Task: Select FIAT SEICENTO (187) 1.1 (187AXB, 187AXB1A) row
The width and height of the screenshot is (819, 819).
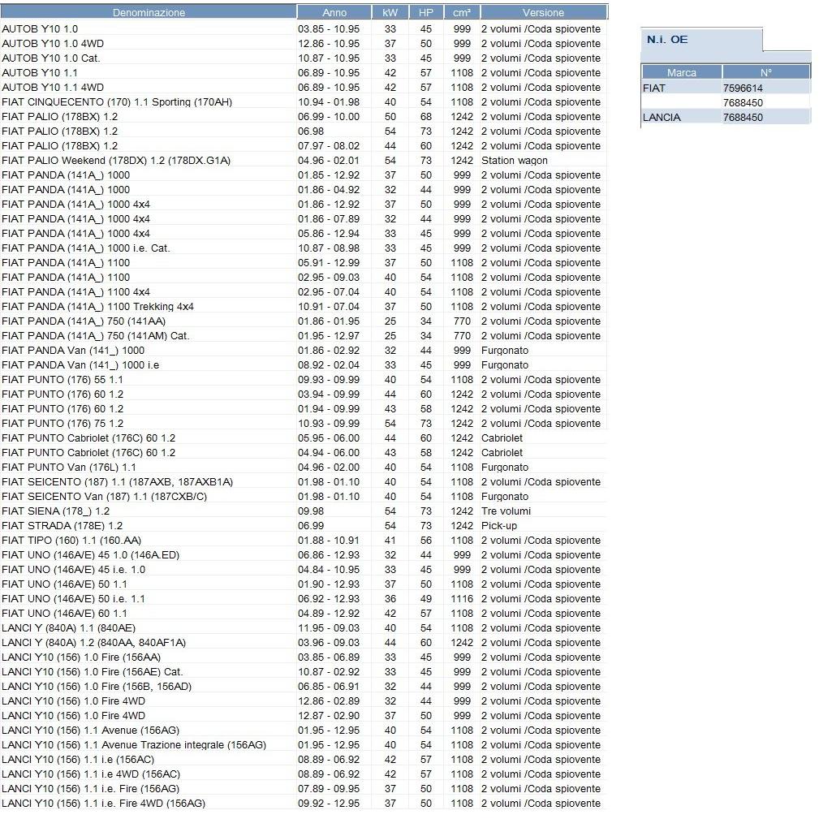Action: point(304,482)
